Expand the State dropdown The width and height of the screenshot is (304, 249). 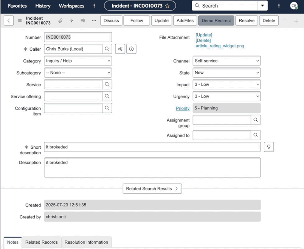[226, 73]
